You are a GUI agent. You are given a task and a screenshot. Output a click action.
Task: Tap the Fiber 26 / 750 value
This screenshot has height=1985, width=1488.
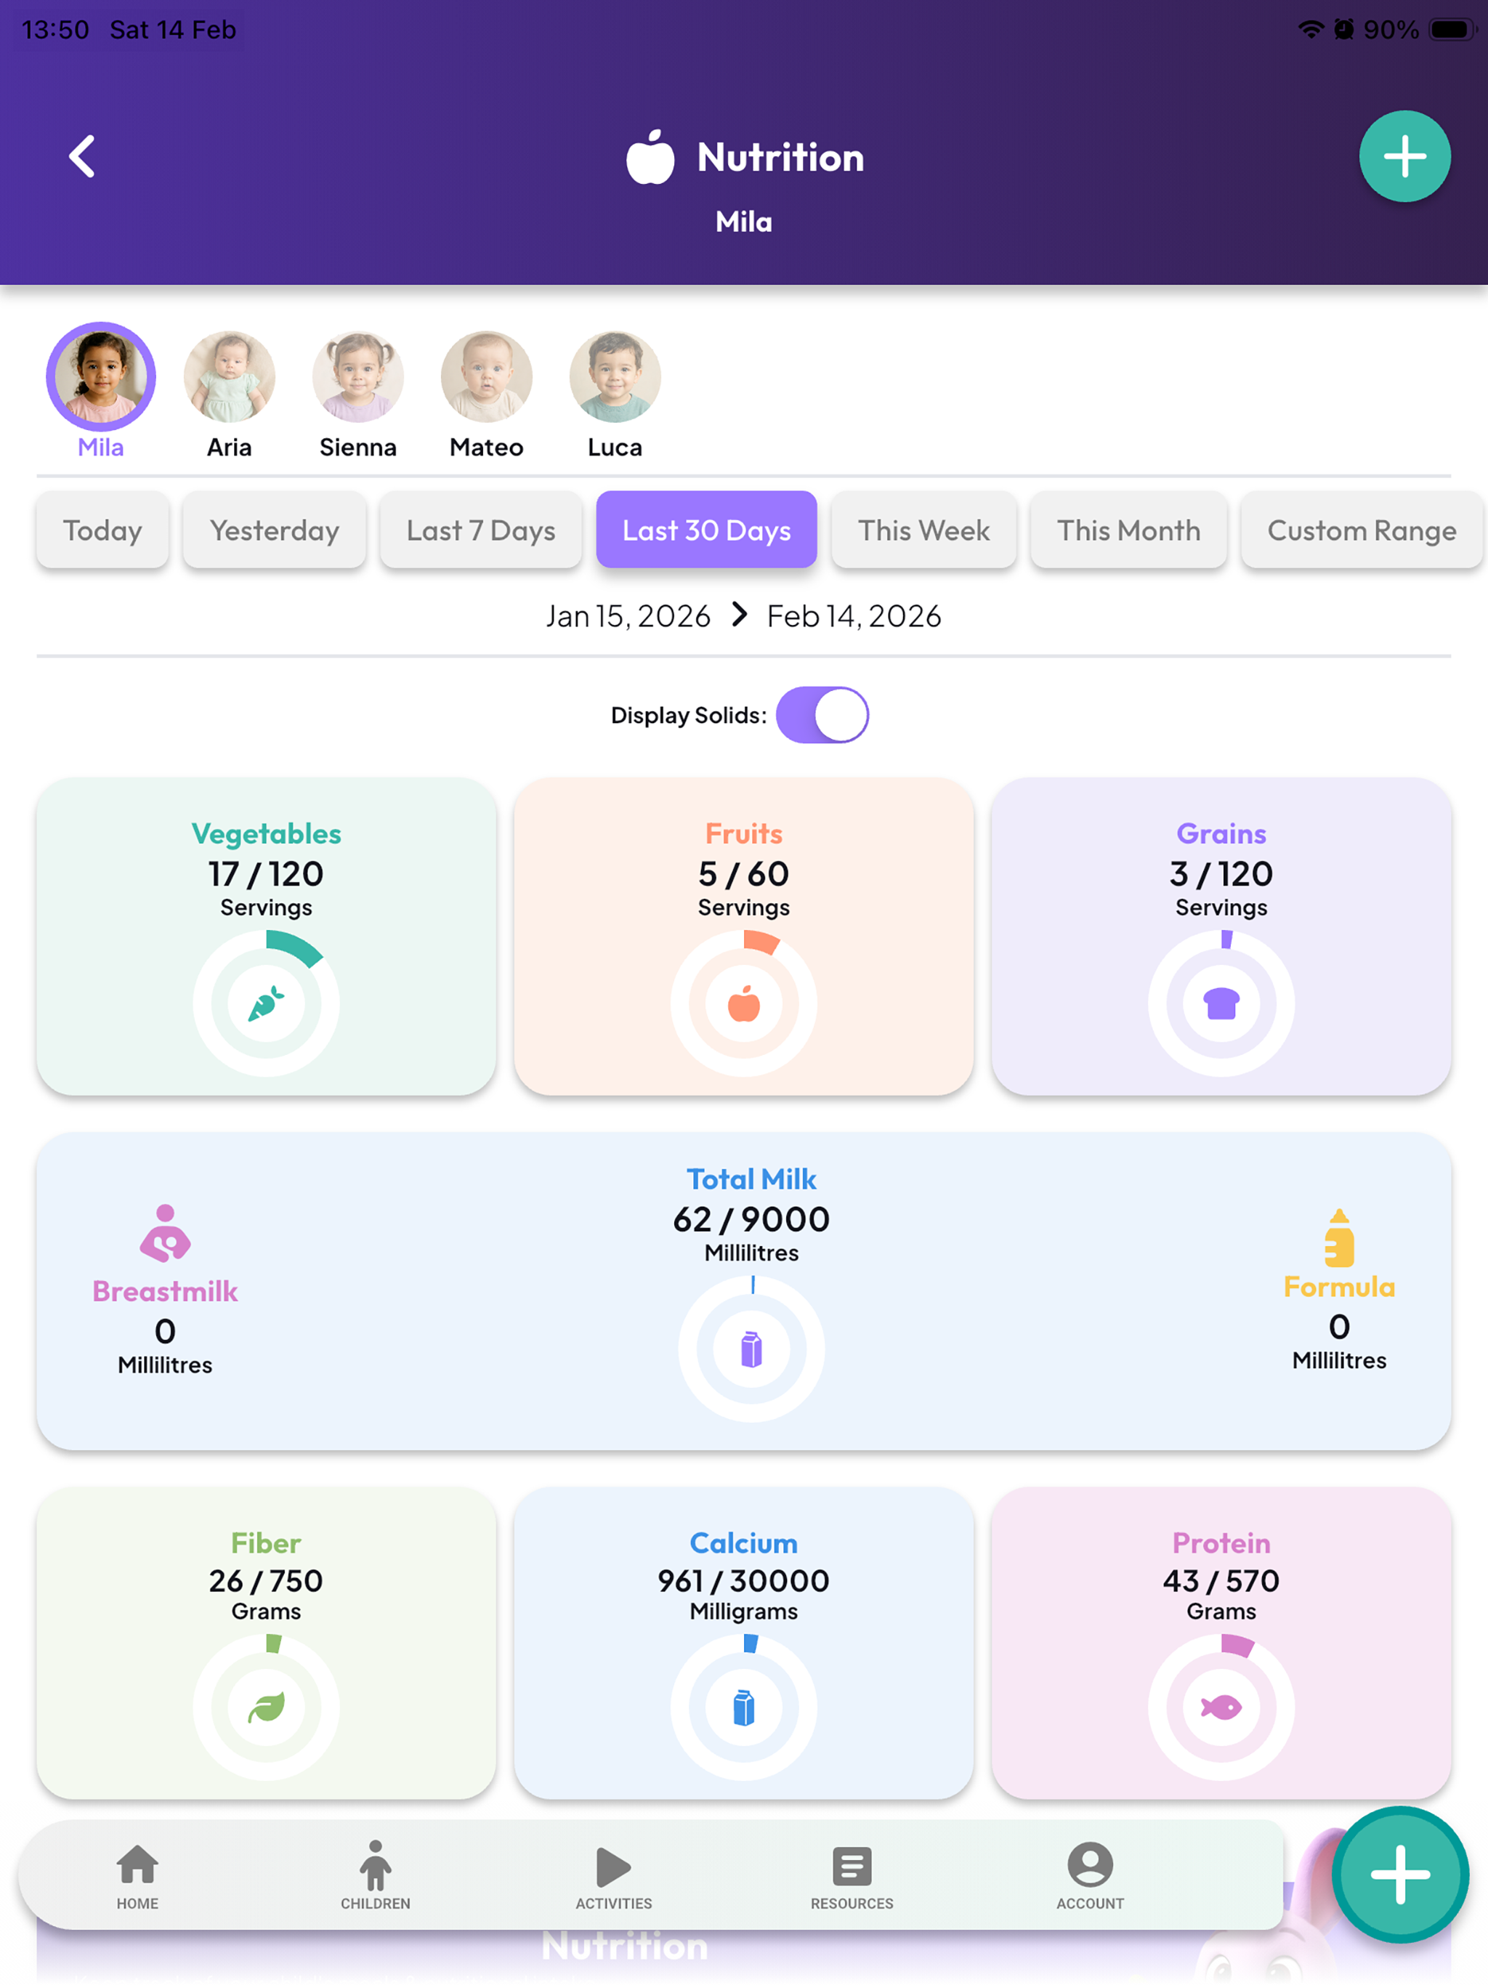point(267,1581)
